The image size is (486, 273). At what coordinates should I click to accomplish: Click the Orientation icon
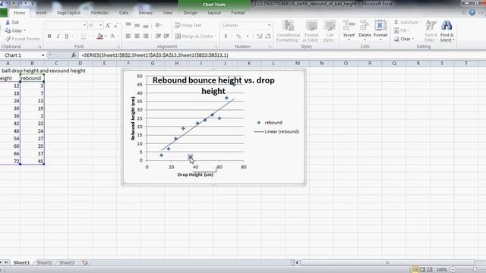pos(158,25)
